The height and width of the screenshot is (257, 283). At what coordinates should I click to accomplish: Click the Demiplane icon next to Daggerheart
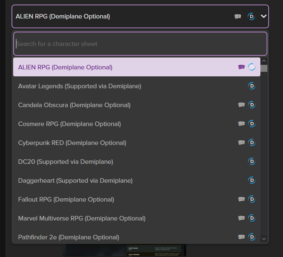pos(252,181)
